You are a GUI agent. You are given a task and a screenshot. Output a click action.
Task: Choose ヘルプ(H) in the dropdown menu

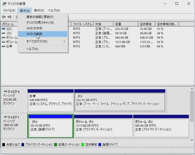tap(43, 49)
